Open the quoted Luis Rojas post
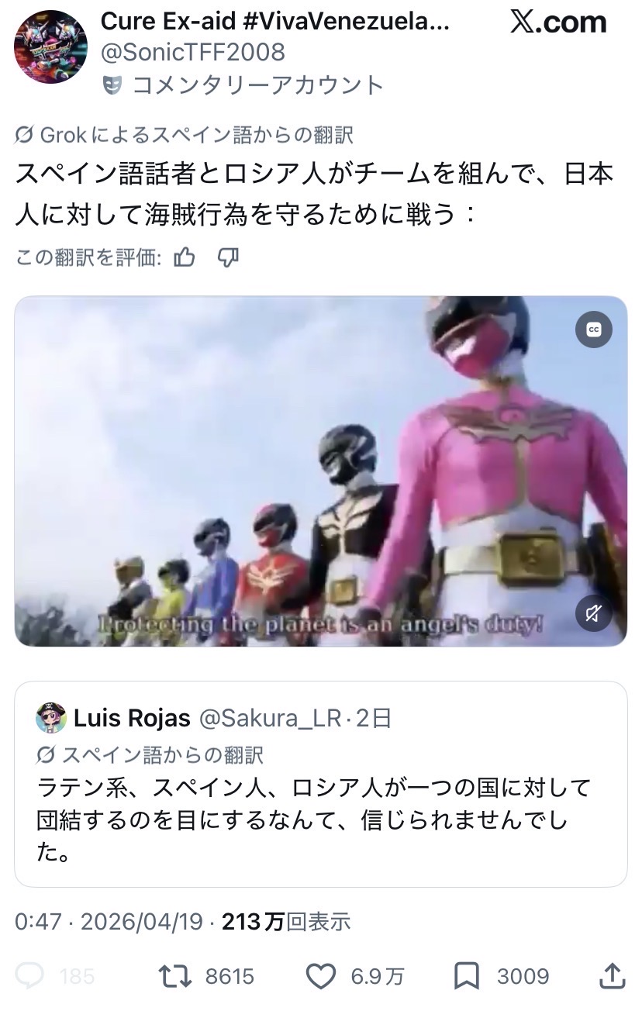This screenshot has height=1011, width=642. [321, 784]
